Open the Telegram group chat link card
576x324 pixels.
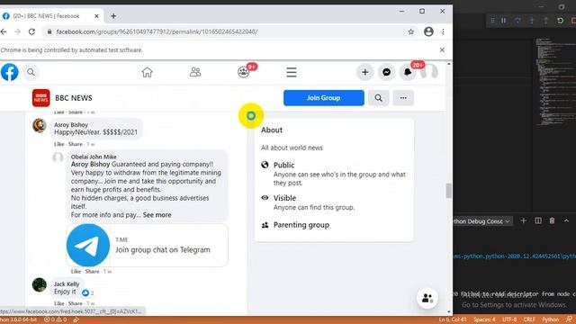pos(147,245)
